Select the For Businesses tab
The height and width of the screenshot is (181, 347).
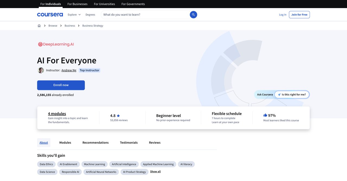[77, 4]
